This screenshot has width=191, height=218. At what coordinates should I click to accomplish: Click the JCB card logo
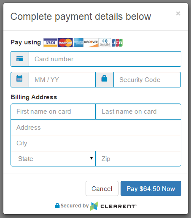pos(117,43)
